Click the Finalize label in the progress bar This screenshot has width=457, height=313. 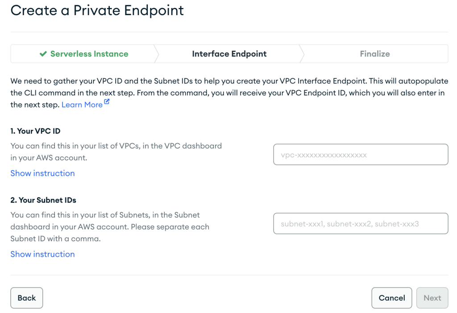(375, 54)
